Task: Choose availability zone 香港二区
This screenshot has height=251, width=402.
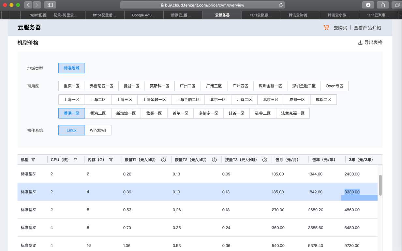Action: pyautogui.click(x=98, y=113)
